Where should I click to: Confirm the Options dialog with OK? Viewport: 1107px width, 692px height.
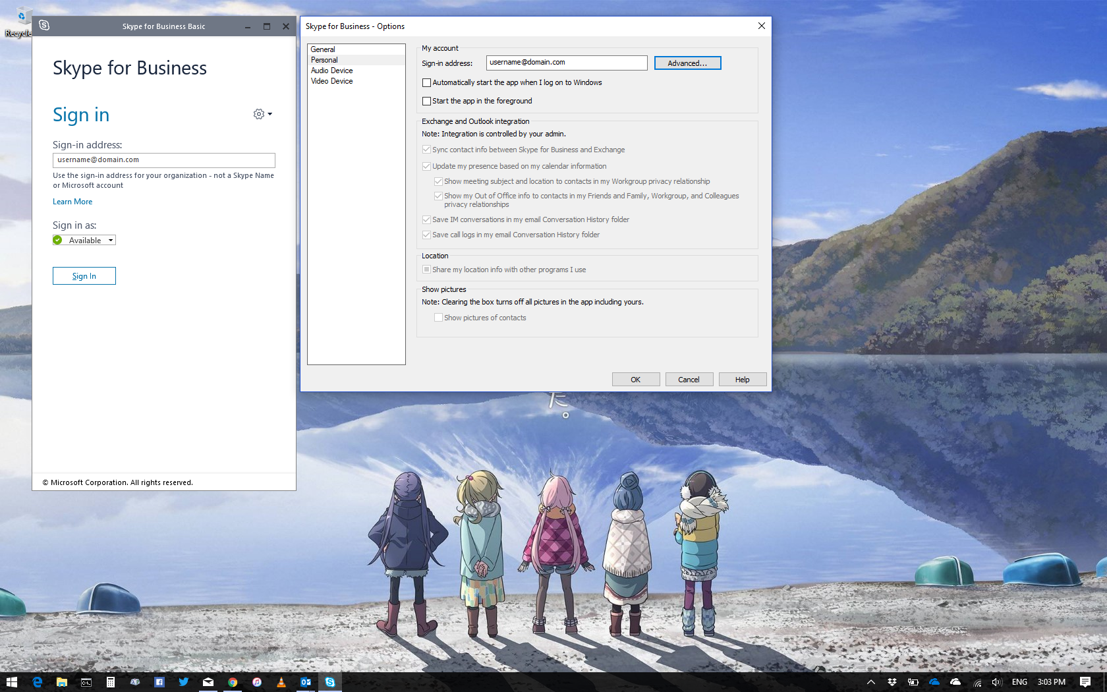[x=635, y=380]
